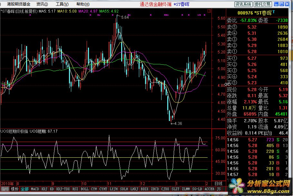The height and width of the screenshot is (196, 293).
Task: Click the 4.36 low price marker
Action: pos(178,124)
